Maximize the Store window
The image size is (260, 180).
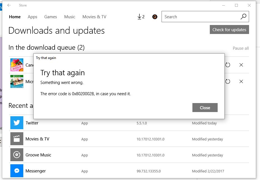click(236, 5)
